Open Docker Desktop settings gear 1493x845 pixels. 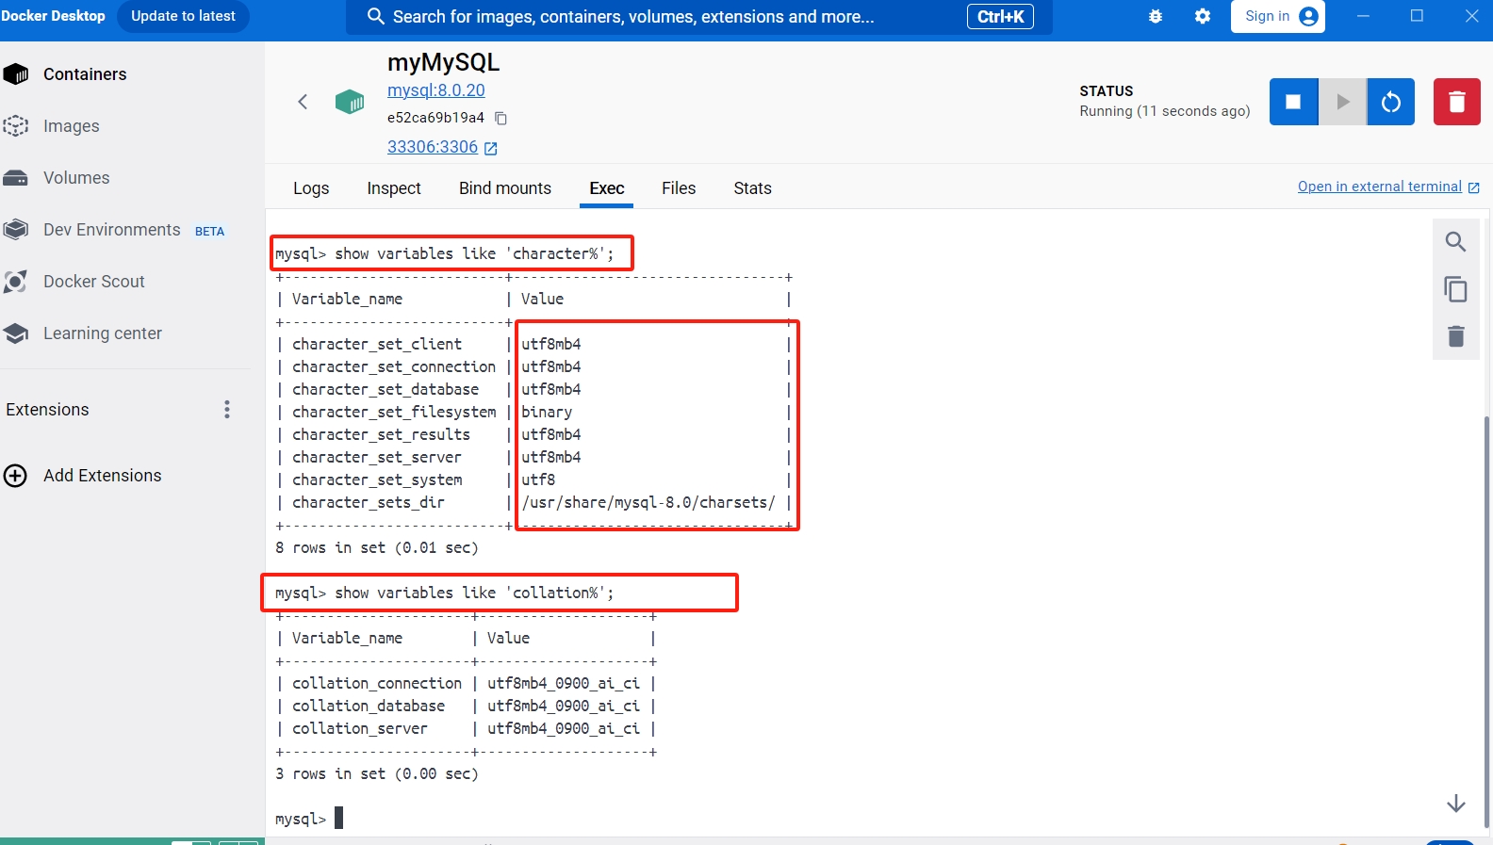click(1203, 17)
